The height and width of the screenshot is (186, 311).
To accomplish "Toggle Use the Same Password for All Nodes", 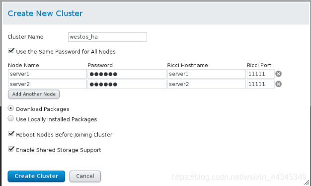I will click(11, 51).
